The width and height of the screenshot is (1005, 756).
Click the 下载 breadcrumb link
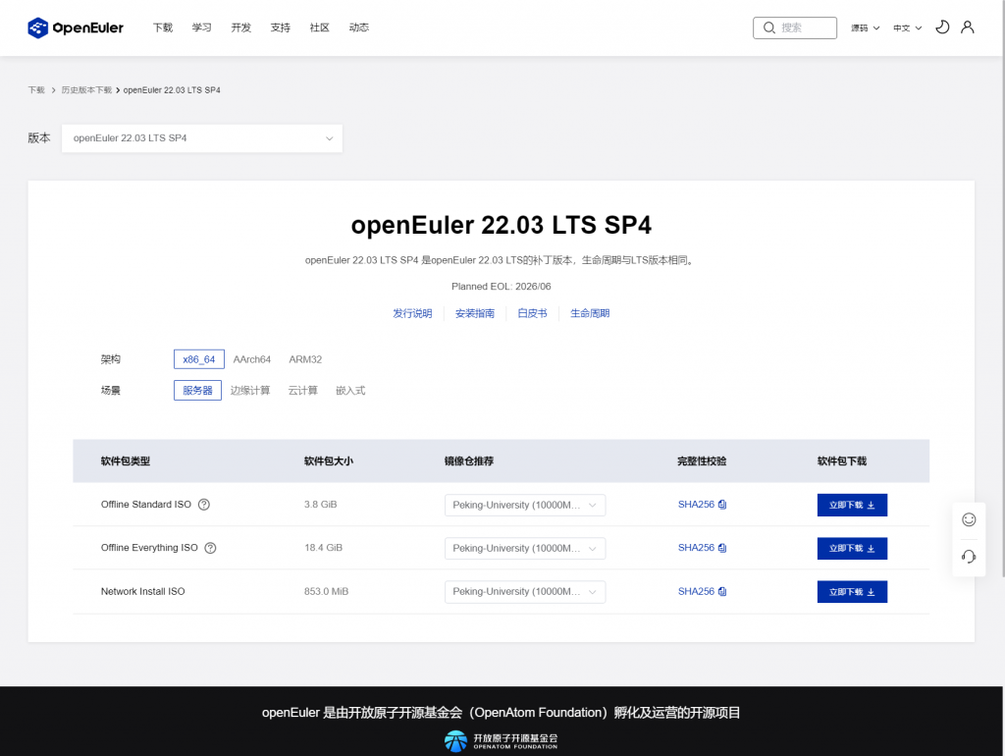(x=36, y=89)
